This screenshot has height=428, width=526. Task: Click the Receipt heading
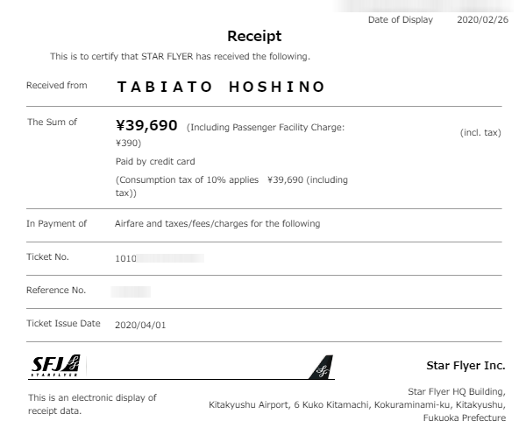click(x=254, y=36)
